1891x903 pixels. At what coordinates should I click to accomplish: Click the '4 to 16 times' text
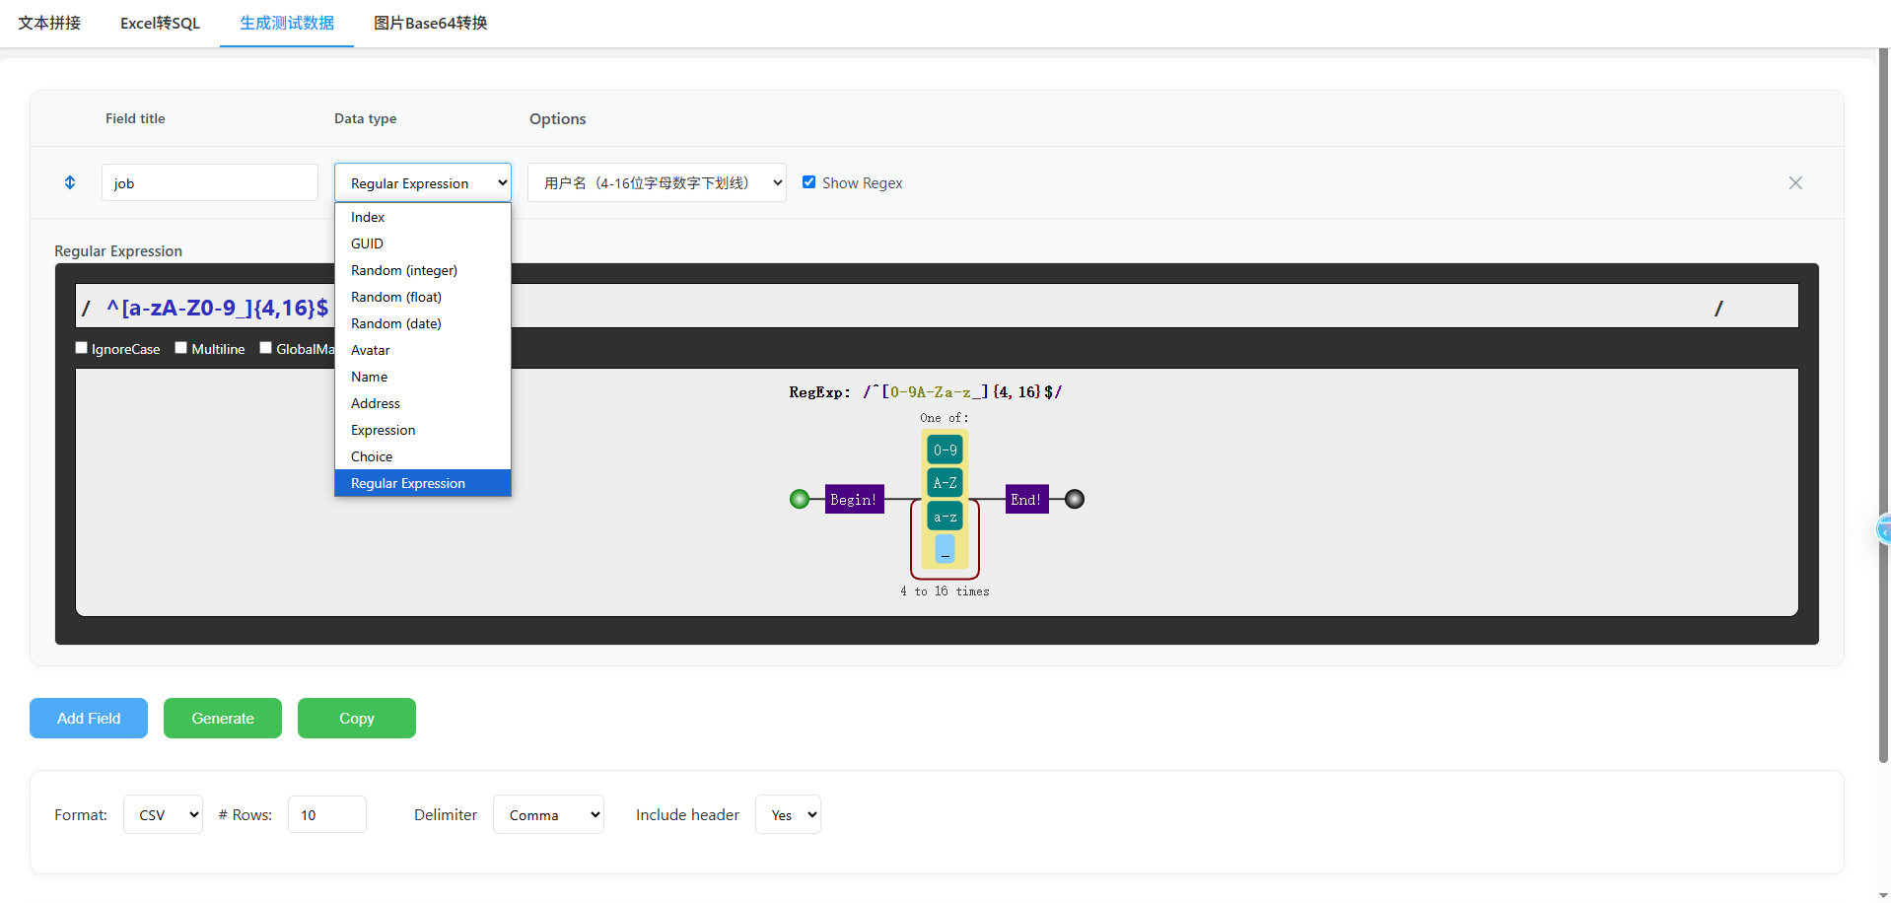click(x=945, y=590)
